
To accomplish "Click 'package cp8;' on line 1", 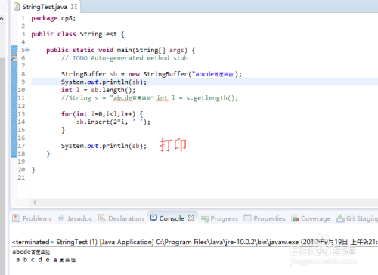I will pos(54,18).
